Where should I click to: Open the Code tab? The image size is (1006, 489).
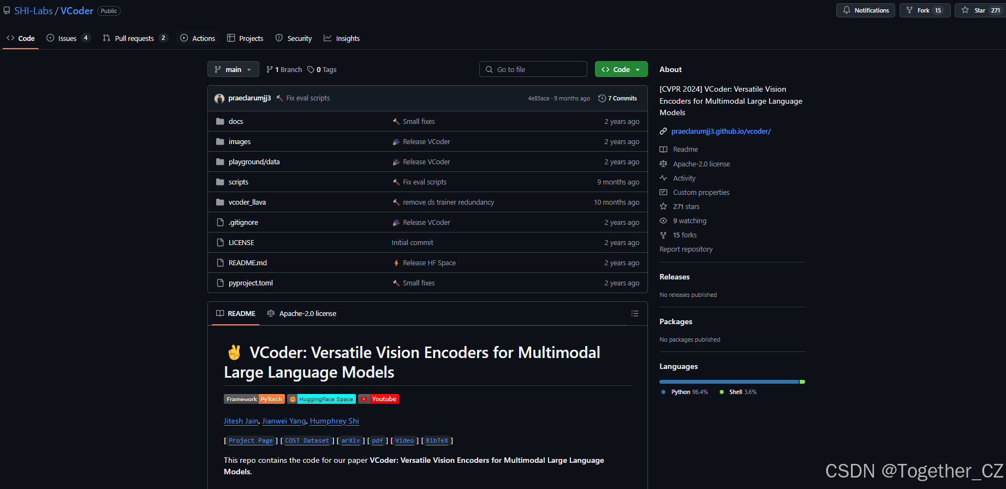click(20, 38)
